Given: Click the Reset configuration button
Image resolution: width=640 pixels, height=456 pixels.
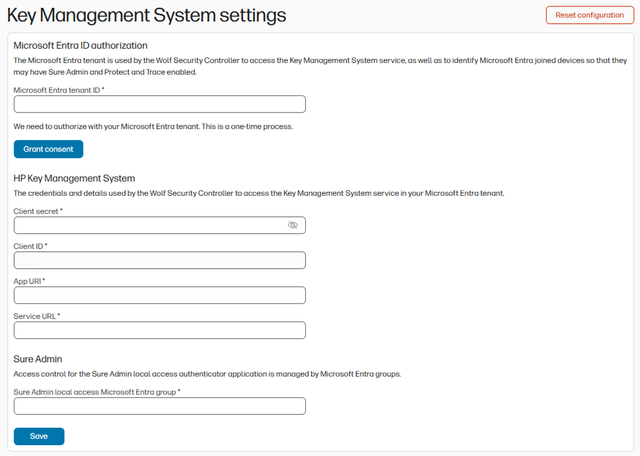Looking at the screenshot, I should [589, 15].
